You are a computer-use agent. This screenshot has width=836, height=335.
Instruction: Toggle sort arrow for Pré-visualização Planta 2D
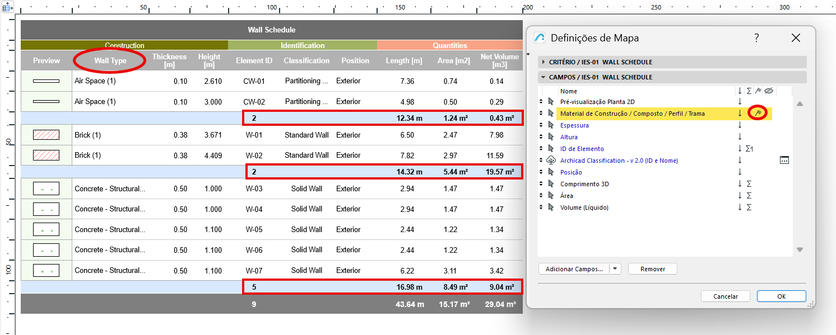pos(740,102)
